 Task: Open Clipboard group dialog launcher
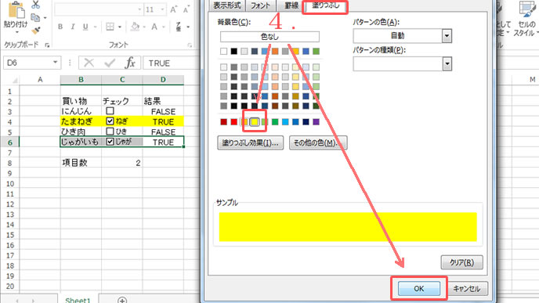(x=47, y=45)
